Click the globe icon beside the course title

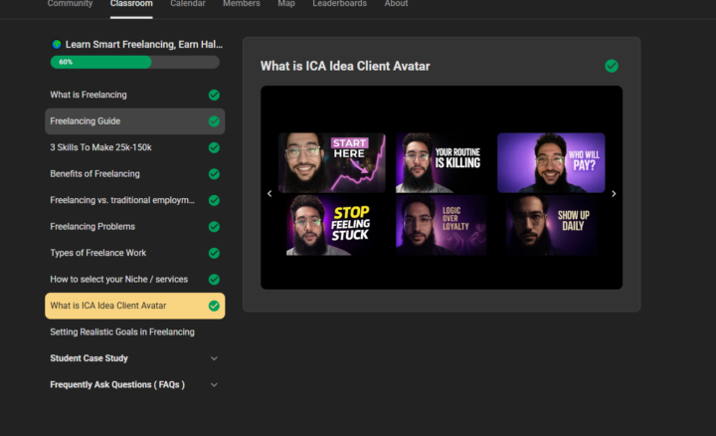pos(57,45)
